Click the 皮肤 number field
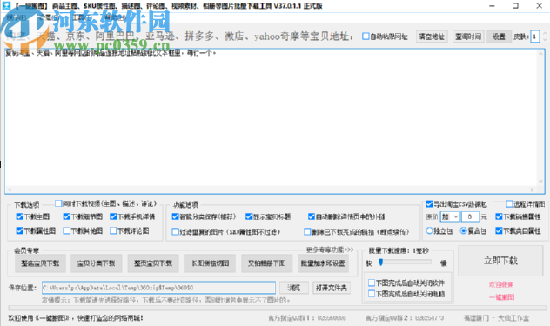This screenshot has width=550, height=326. [x=534, y=37]
